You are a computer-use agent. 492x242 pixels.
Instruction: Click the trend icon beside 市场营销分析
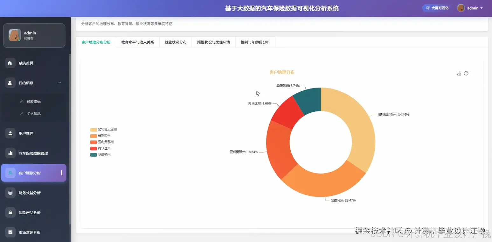(x=10, y=232)
